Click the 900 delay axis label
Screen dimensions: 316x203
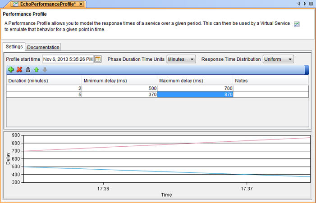(16, 135)
